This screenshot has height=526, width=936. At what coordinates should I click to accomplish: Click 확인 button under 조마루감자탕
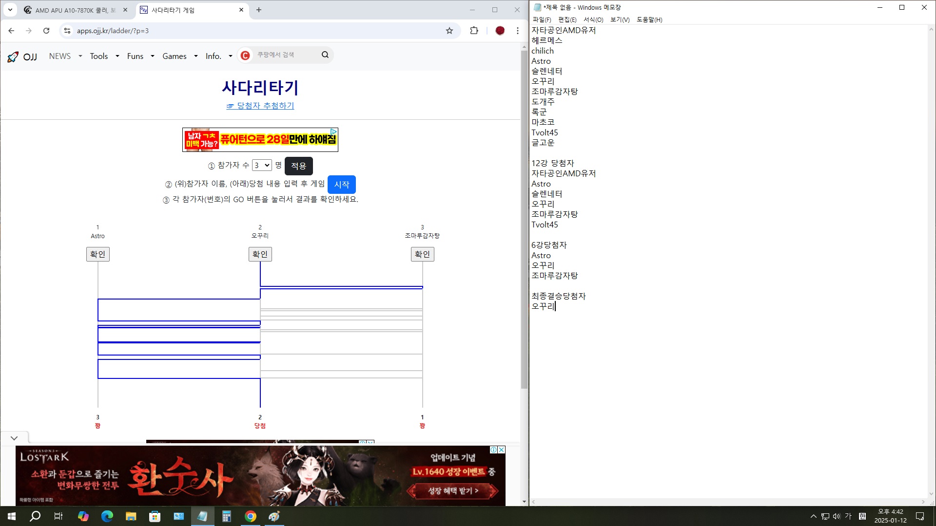(423, 254)
